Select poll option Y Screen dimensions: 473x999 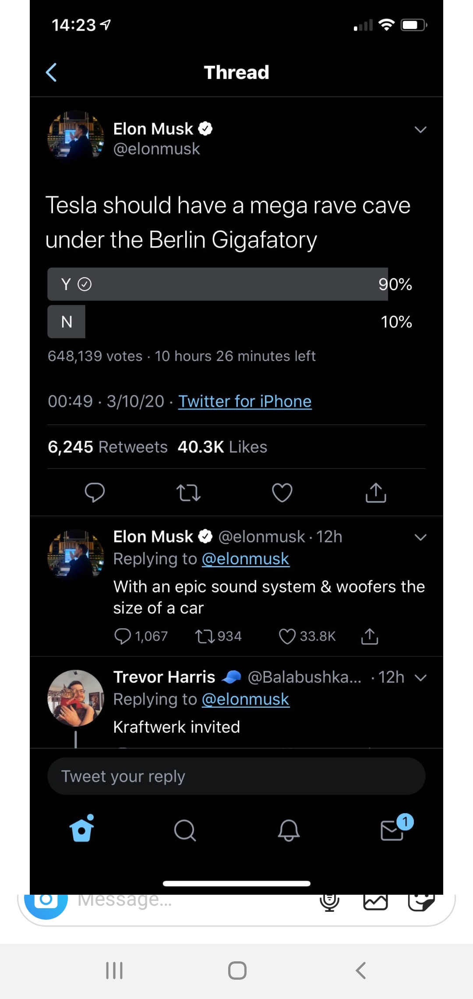[x=218, y=284]
